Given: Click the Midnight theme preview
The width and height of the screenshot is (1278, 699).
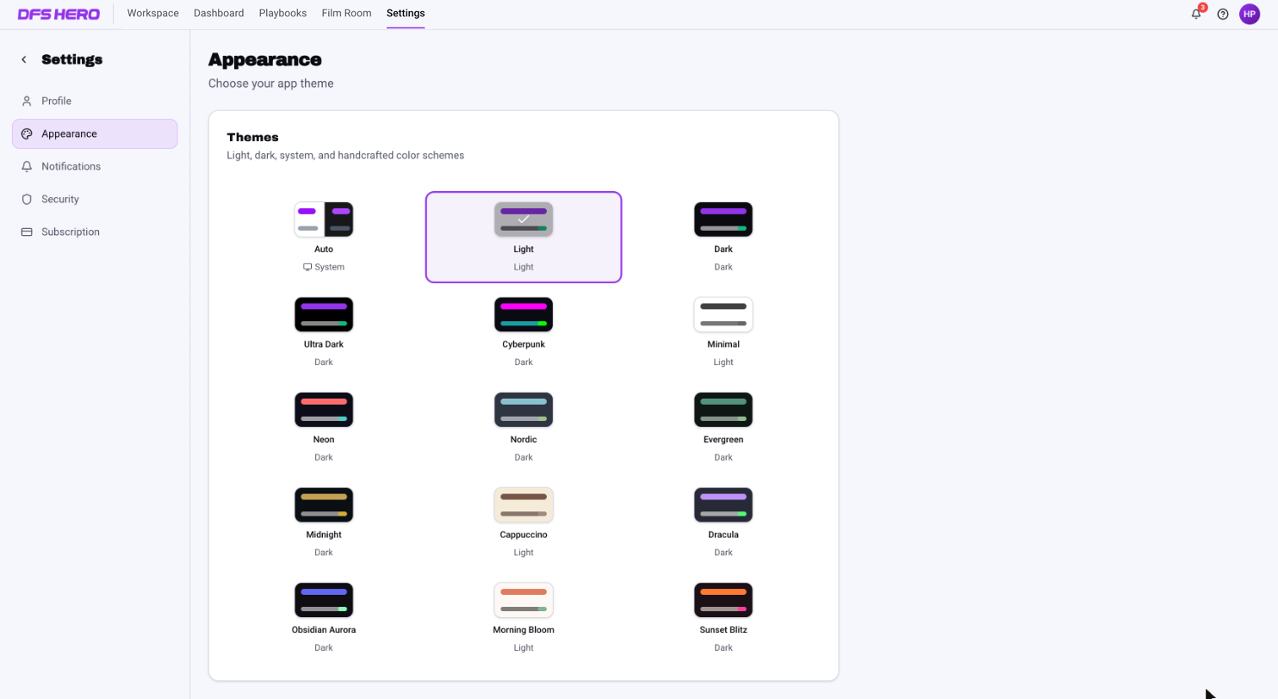Looking at the screenshot, I should tap(324, 505).
